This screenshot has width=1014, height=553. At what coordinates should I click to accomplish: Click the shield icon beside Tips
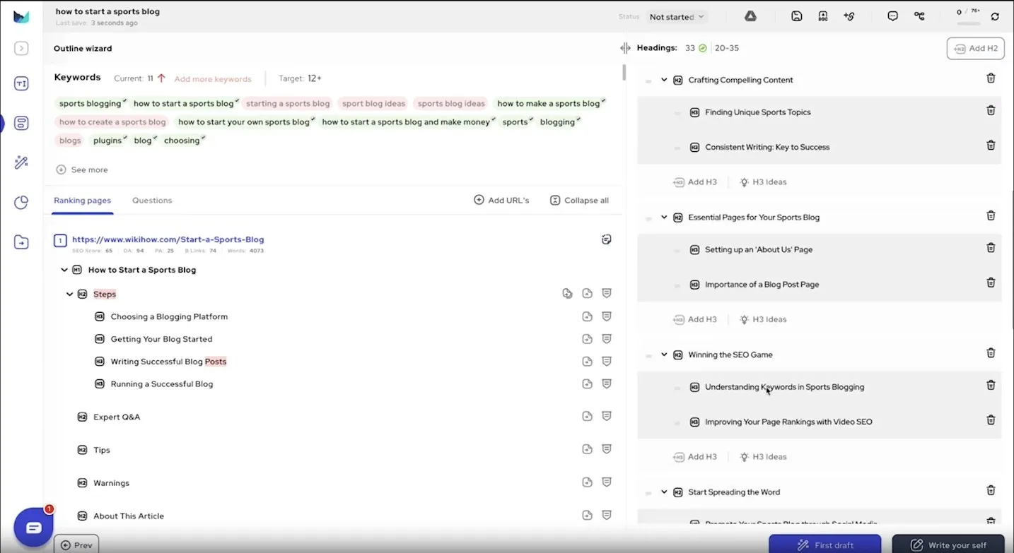[x=606, y=449]
